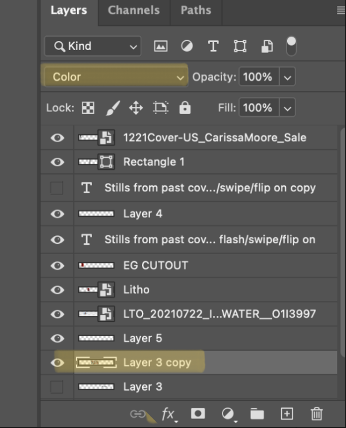
Task: Show the hidden 'swipe/flip on copy' text layer
Action: (57, 188)
